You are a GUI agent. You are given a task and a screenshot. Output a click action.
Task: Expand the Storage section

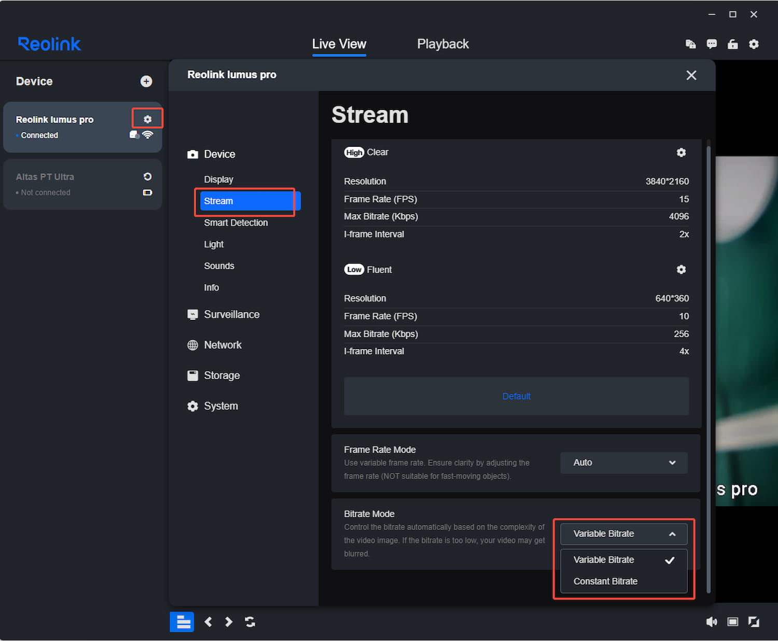(222, 376)
